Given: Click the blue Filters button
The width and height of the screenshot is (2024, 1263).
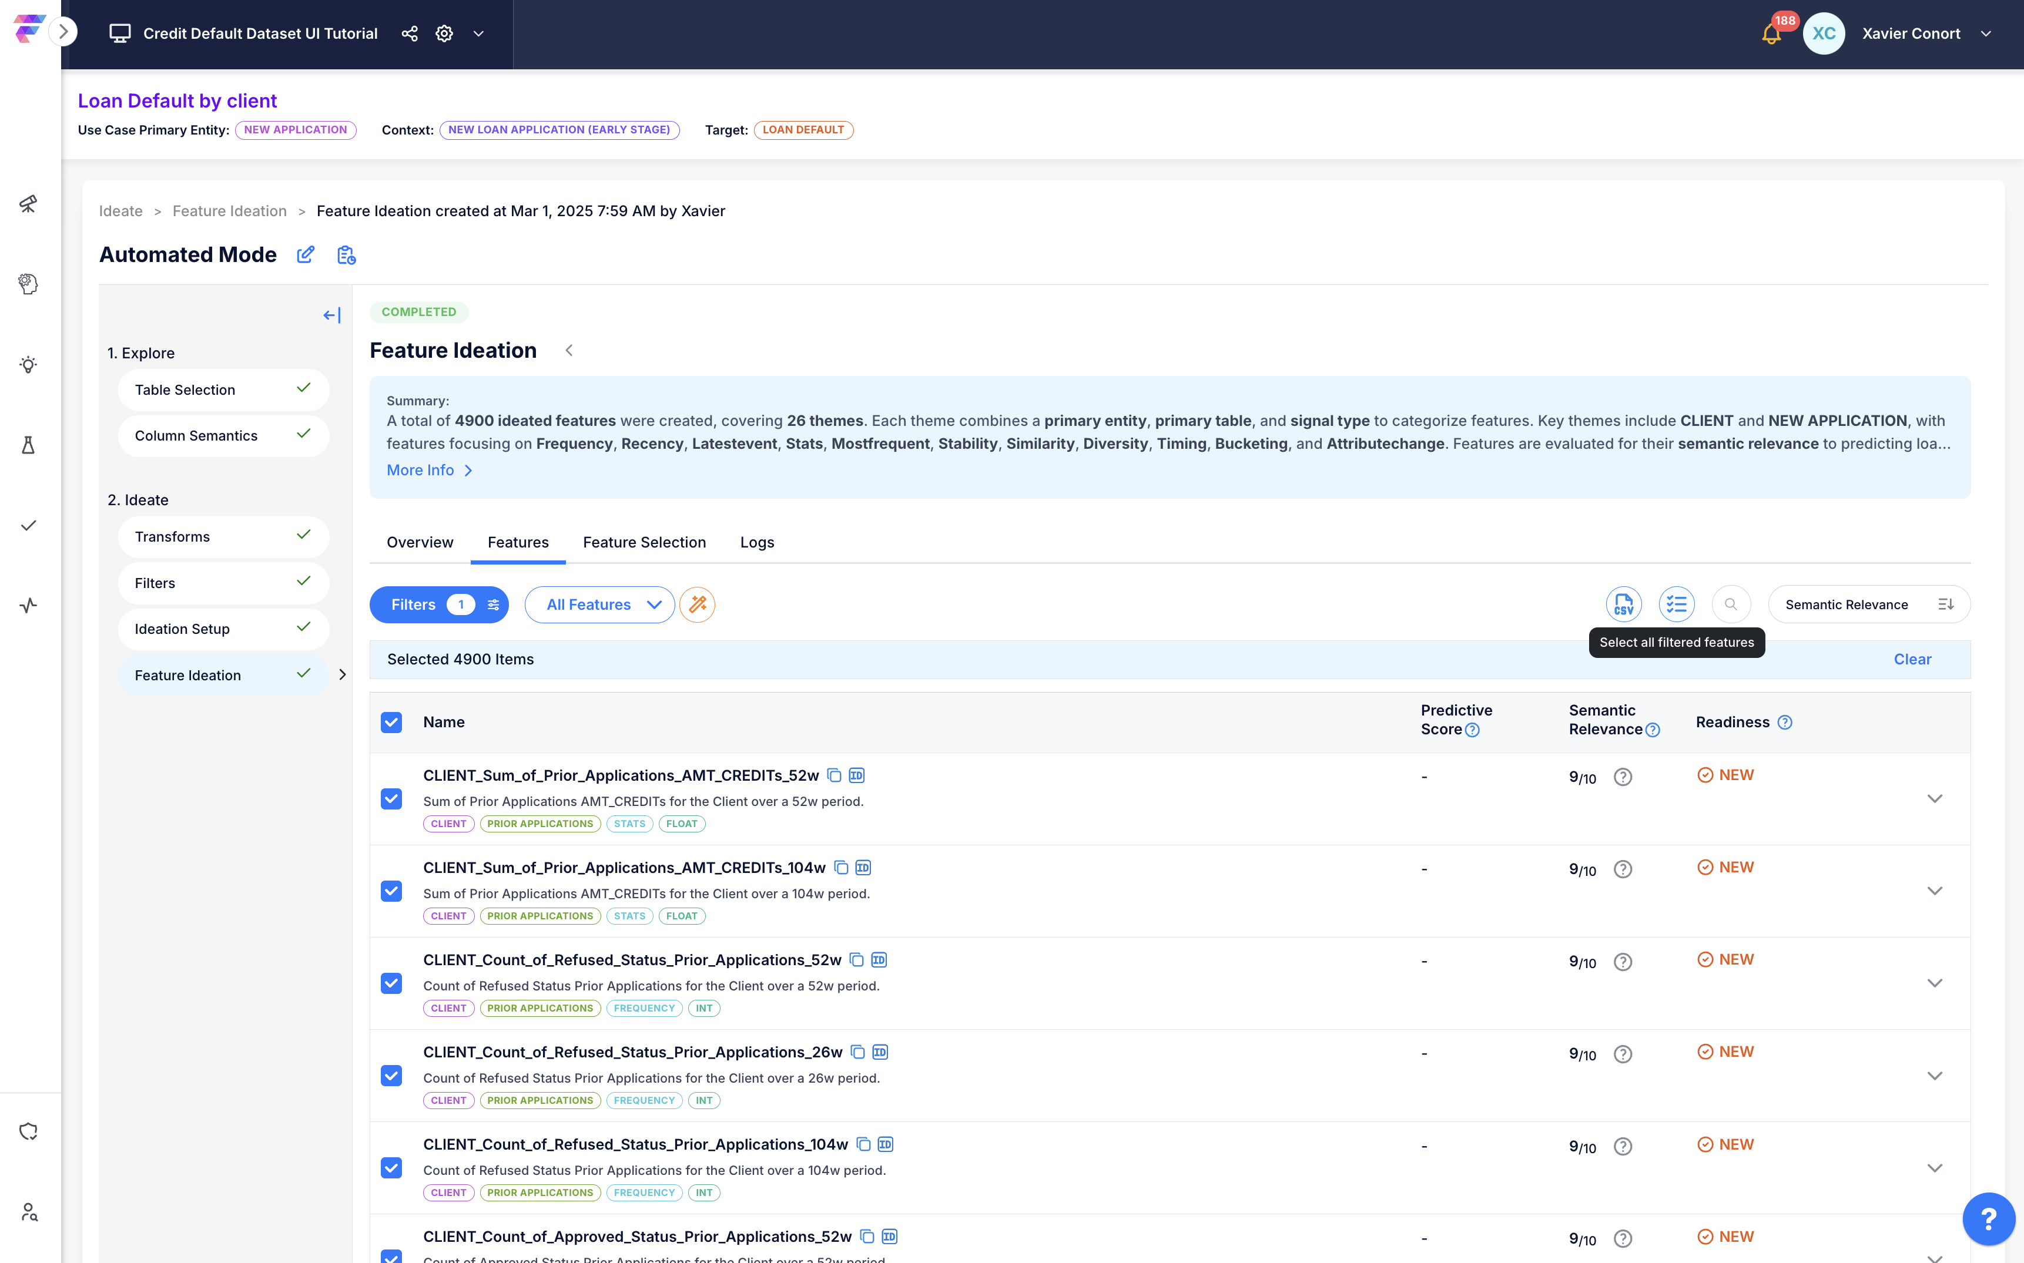Looking at the screenshot, I should (x=440, y=604).
